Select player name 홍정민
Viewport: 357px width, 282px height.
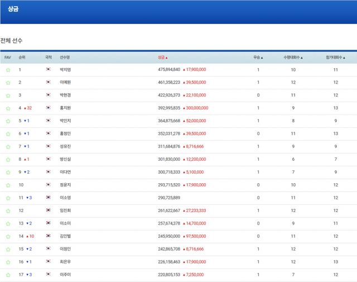(x=65, y=133)
